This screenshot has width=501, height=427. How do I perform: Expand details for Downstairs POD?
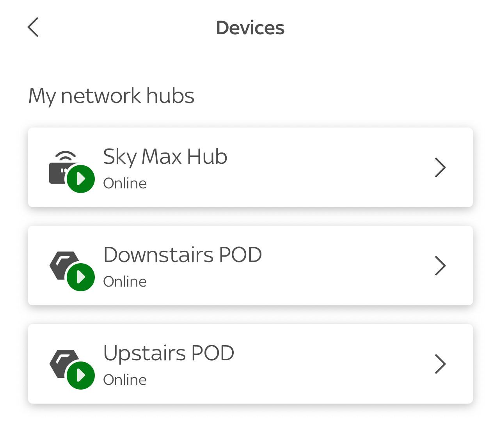[x=440, y=266]
